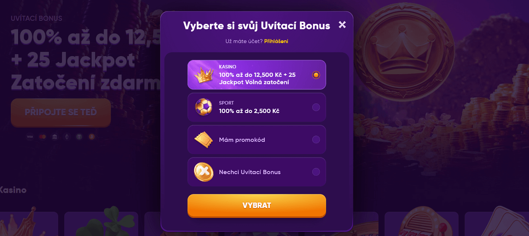Image resolution: width=529 pixels, height=236 pixels.
Task: Click the gold coin X no-bonus icon
Action: click(203, 172)
